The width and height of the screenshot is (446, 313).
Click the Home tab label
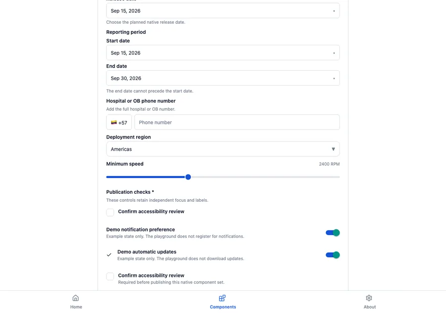[x=76, y=307]
